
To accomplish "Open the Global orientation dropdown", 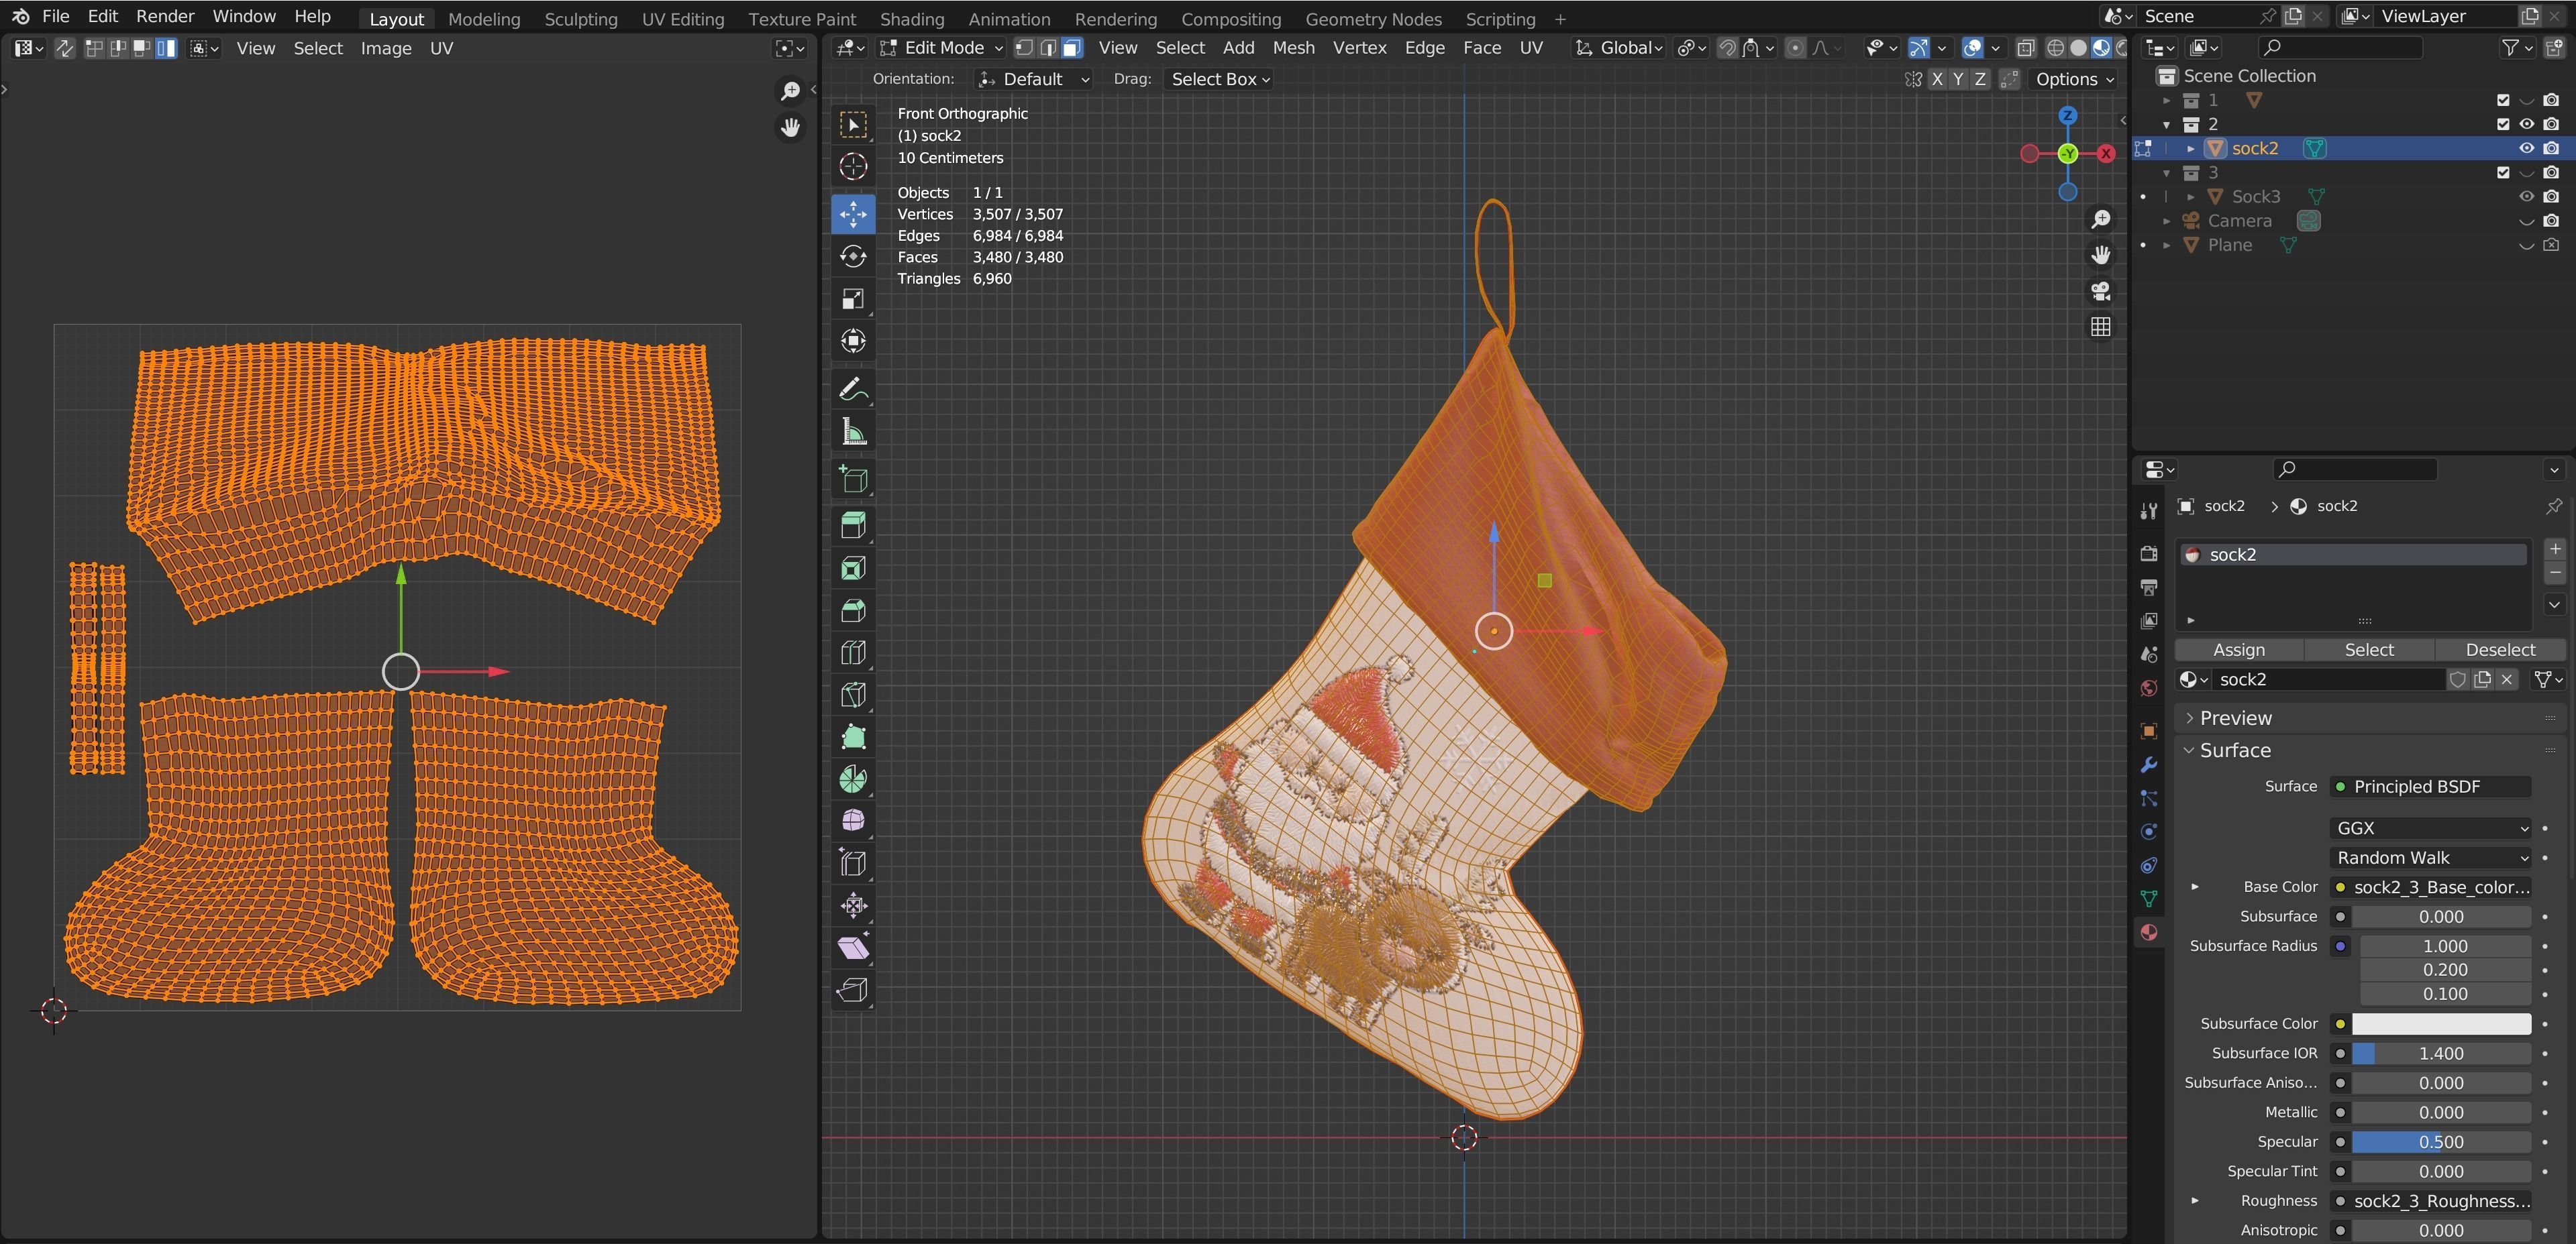I will (x=1619, y=48).
